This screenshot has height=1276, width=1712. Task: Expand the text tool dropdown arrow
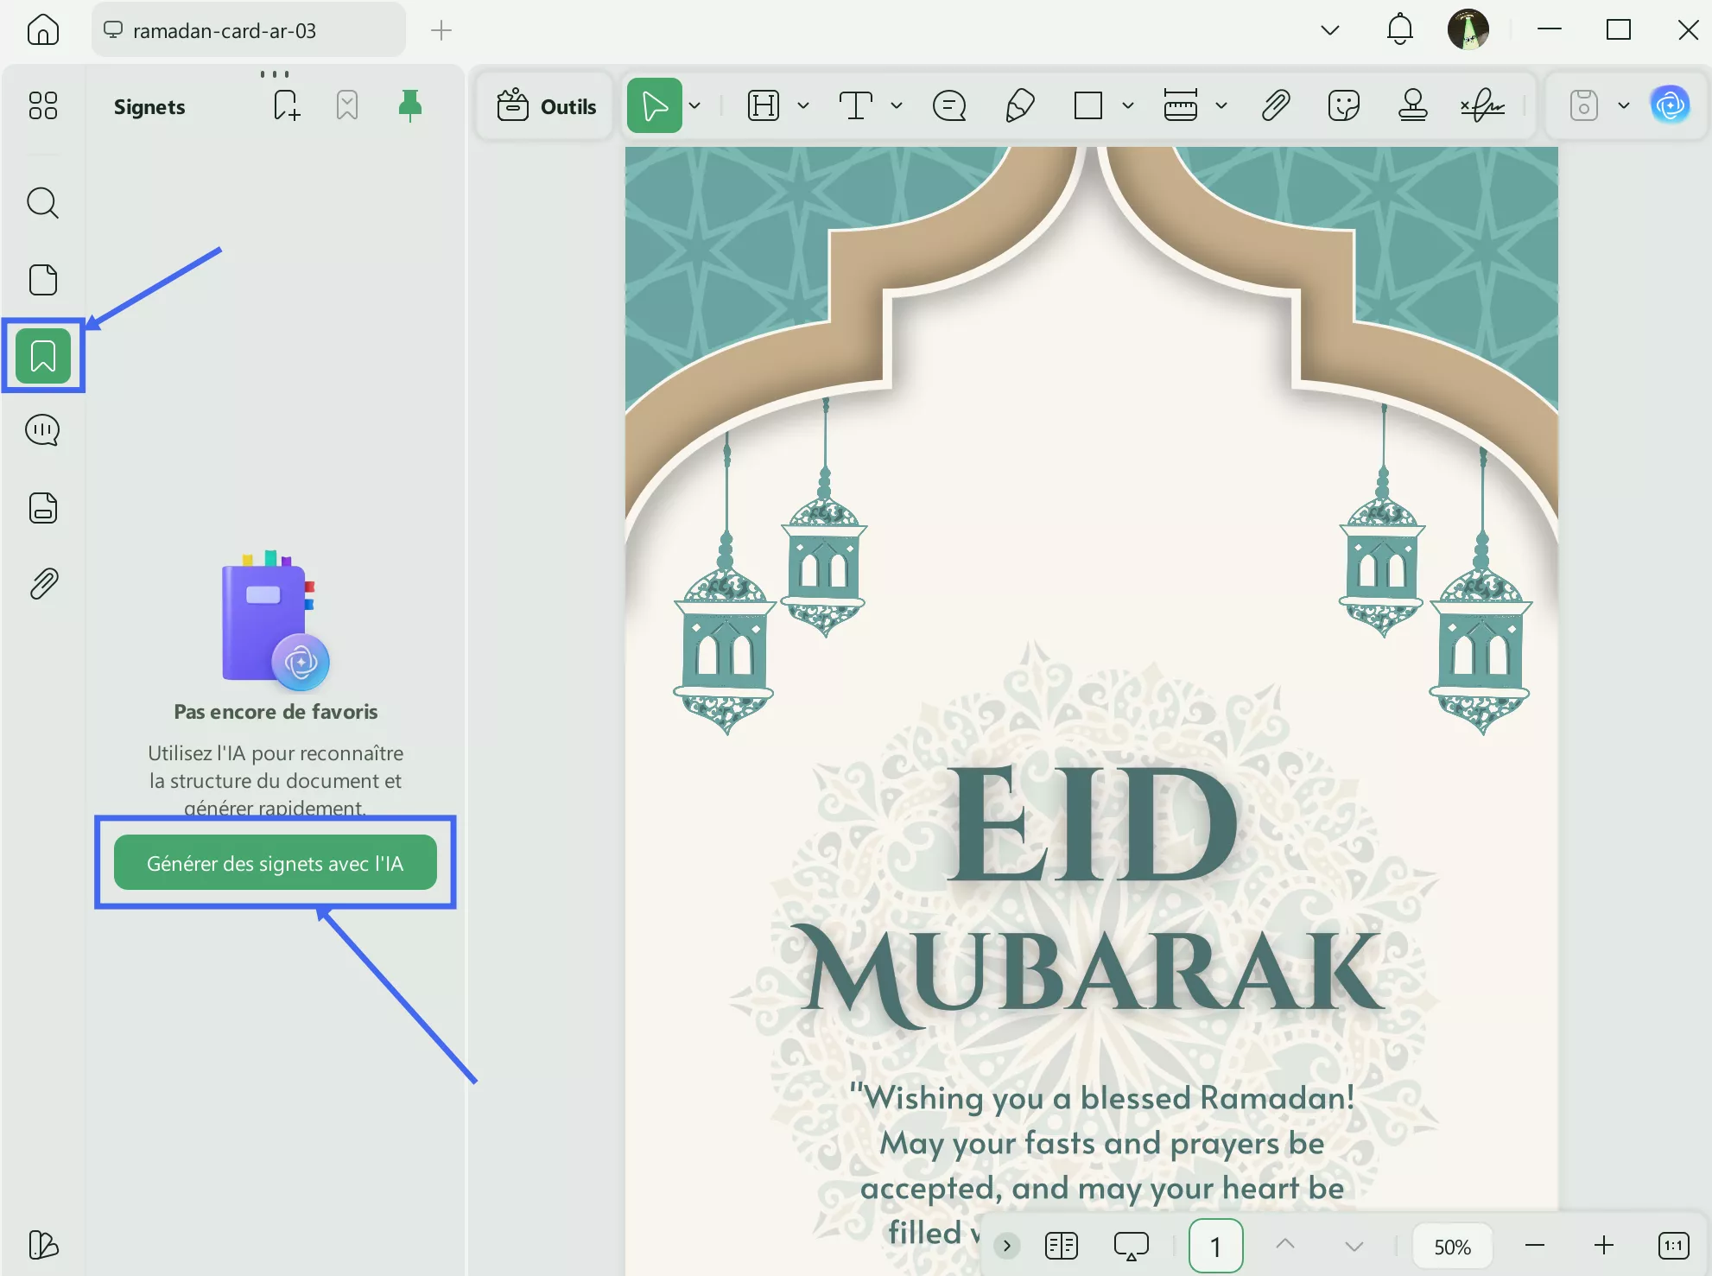897,106
